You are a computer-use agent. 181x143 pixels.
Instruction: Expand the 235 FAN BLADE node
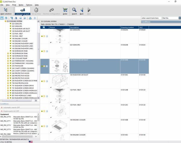(8, 66)
